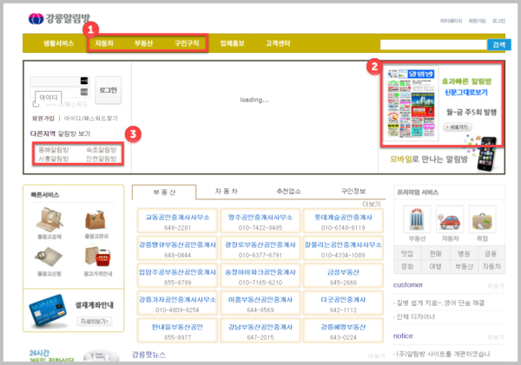
Task: Click 회원가입 link under login box
Action: pyautogui.click(x=43, y=119)
